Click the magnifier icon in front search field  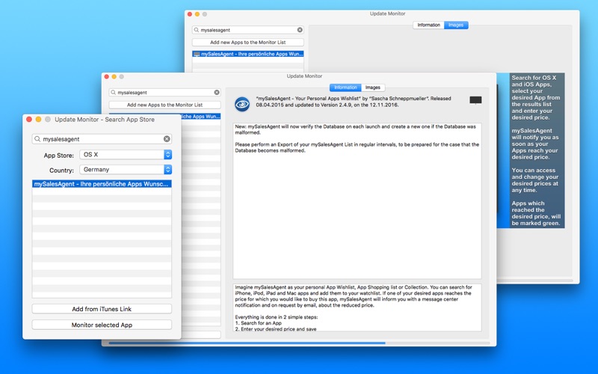click(37, 139)
